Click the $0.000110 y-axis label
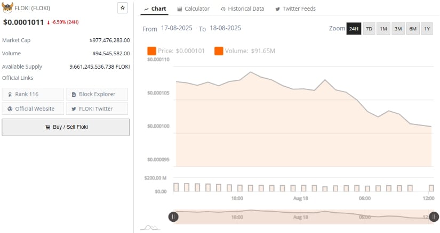The width and height of the screenshot is (440, 233). click(158, 60)
